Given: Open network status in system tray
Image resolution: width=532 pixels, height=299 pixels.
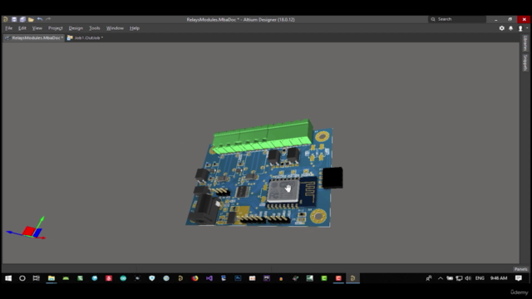Looking at the screenshot, I should (x=459, y=278).
